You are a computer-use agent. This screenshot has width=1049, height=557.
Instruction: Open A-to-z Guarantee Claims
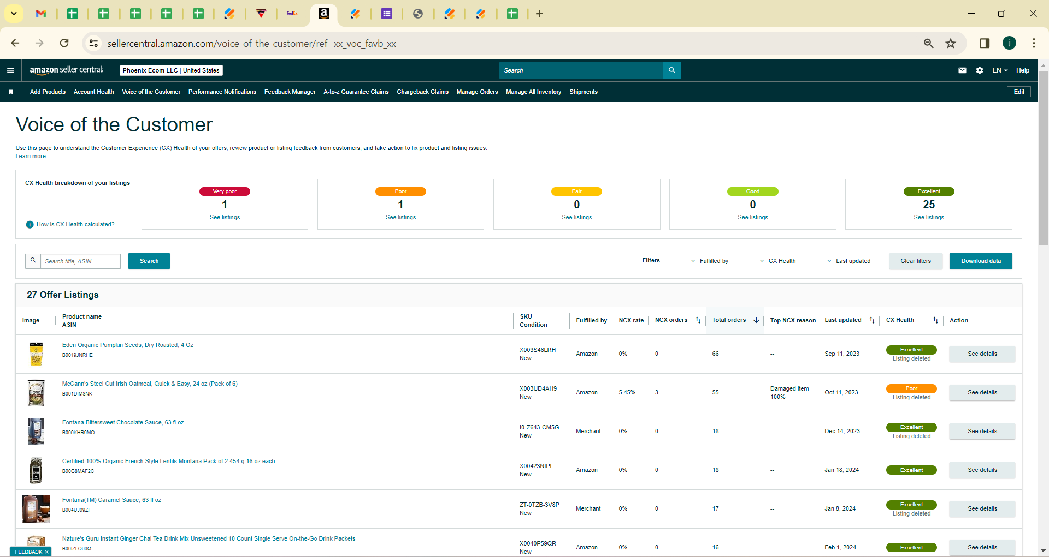[x=356, y=92]
